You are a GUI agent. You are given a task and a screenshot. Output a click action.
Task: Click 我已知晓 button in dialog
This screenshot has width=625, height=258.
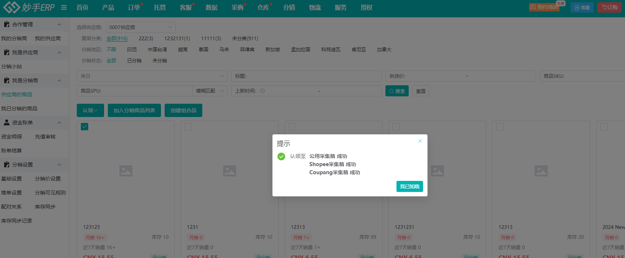(410, 186)
